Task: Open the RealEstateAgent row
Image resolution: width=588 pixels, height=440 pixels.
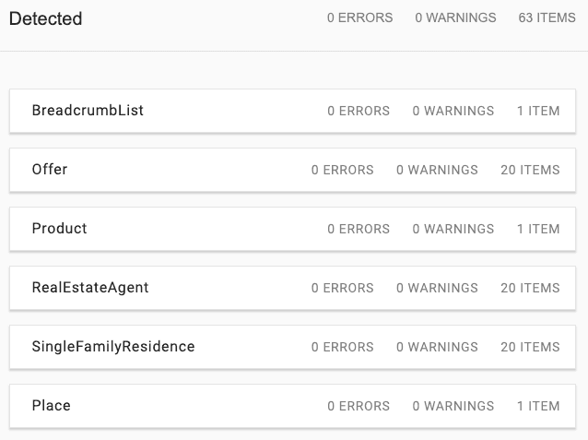Action: click(292, 288)
